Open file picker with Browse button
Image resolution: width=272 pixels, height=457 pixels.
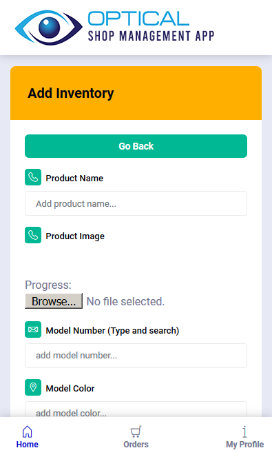[x=54, y=301]
